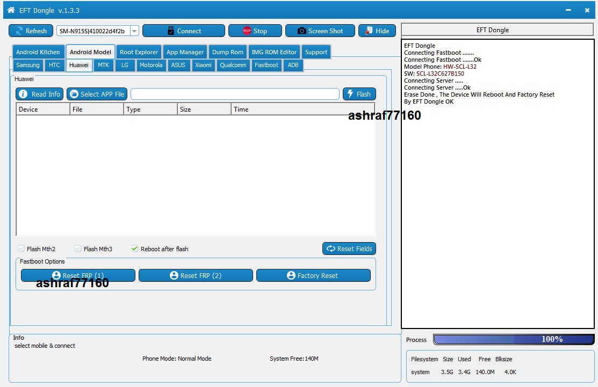Screen dimensions: 598x387
Task: Click the 'system' filesystem row entry
Action: pos(420,372)
